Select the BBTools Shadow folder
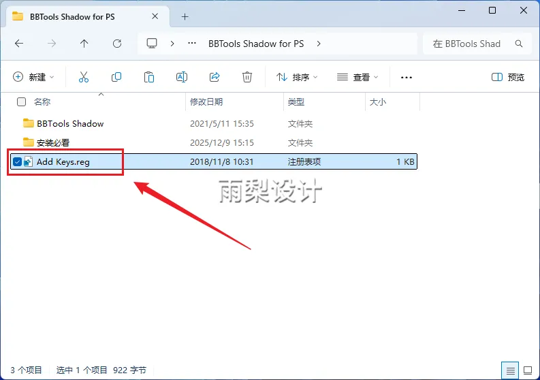 coord(70,123)
